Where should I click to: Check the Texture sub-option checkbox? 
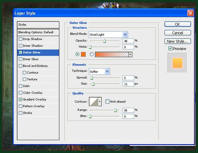click(x=24, y=79)
